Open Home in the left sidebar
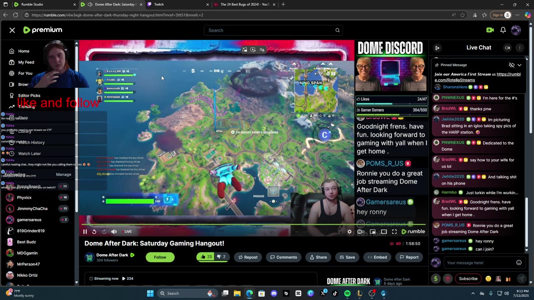 [x=24, y=51]
